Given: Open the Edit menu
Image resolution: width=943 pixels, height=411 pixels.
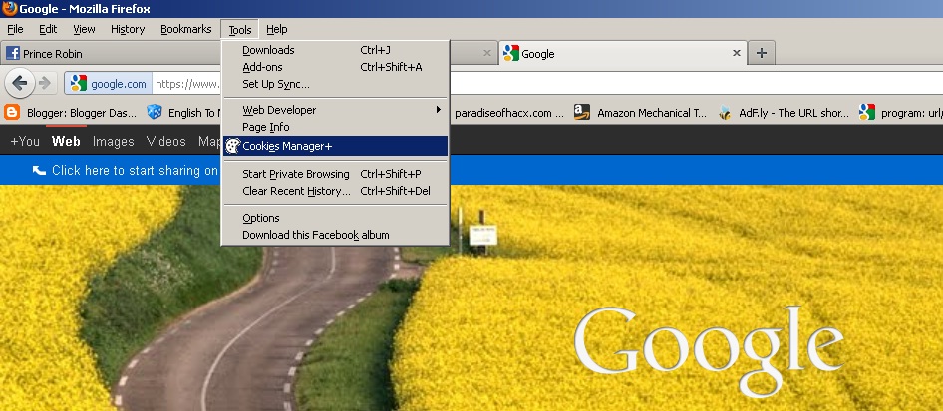Looking at the screenshot, I should pyautogui.click(x=48, y=29).
